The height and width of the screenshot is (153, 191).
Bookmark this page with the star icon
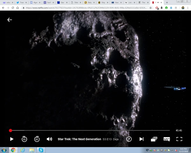pyautogui.click(x=151, y=8)
